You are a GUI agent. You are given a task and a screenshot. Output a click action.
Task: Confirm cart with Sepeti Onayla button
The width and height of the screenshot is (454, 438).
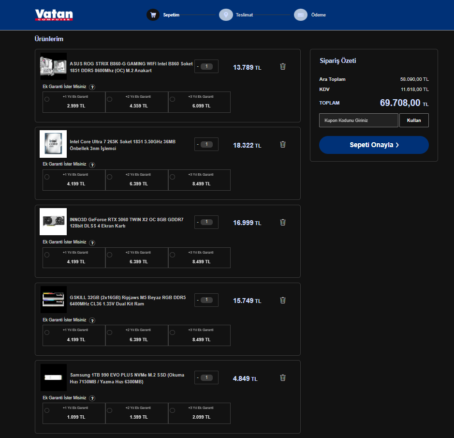pyautogui.click(x=374, y=145)
